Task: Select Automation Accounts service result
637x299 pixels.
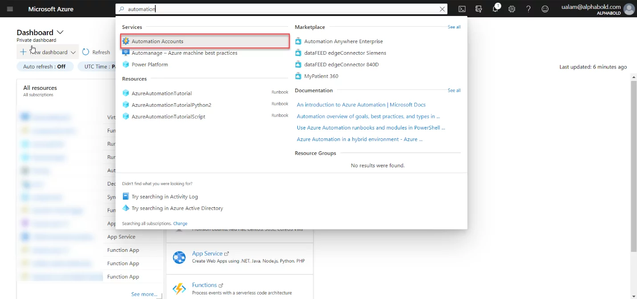Action: (x=205, y=41)
